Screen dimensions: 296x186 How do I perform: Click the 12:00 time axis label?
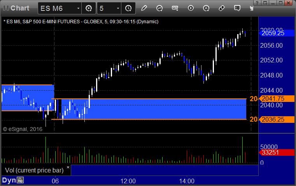(128, 181)
